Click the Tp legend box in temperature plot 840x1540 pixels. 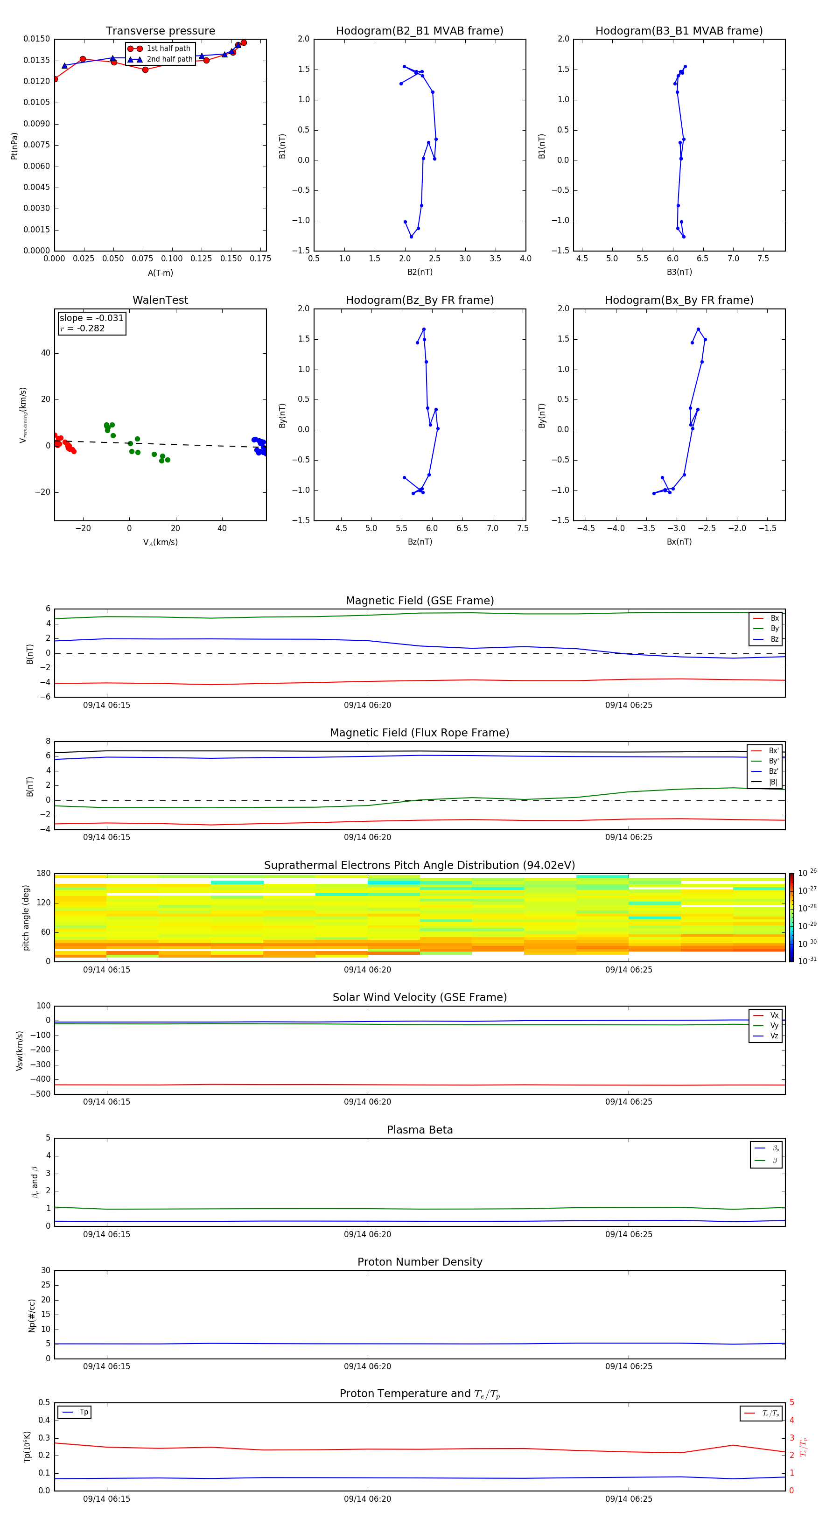(x=75, y=1413)
